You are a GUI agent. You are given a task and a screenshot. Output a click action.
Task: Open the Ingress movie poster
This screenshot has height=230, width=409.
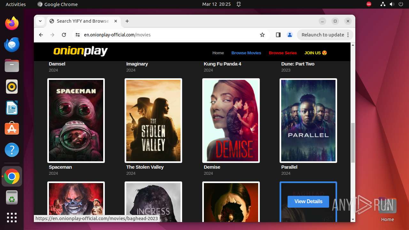tap(153, 202)
